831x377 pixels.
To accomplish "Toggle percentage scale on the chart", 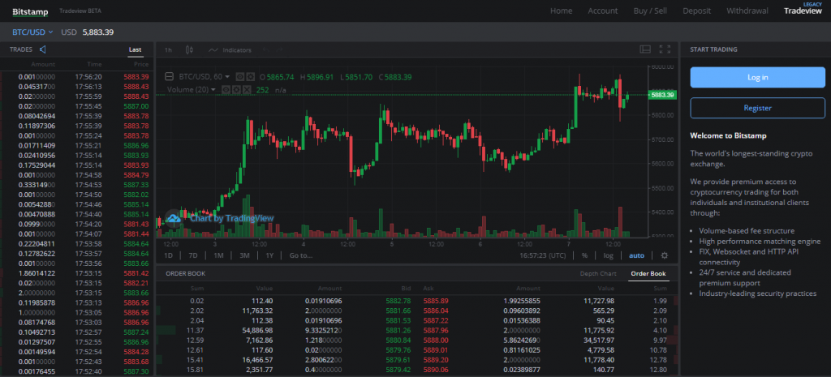I will pyautogui.click(x=584, y=255).
